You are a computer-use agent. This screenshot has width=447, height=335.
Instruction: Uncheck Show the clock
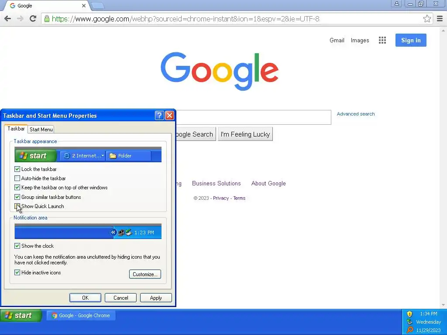[x=17, y=246]
